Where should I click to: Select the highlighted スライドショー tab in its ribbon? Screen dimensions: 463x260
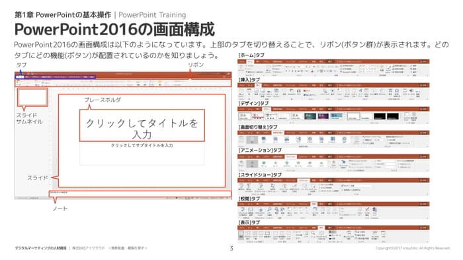tap(304, 180)
